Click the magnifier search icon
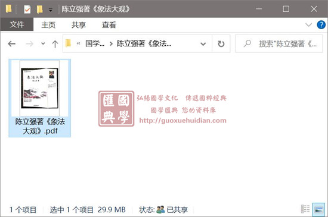This screenshot has height=217, width=328. (x=247, y=43)
